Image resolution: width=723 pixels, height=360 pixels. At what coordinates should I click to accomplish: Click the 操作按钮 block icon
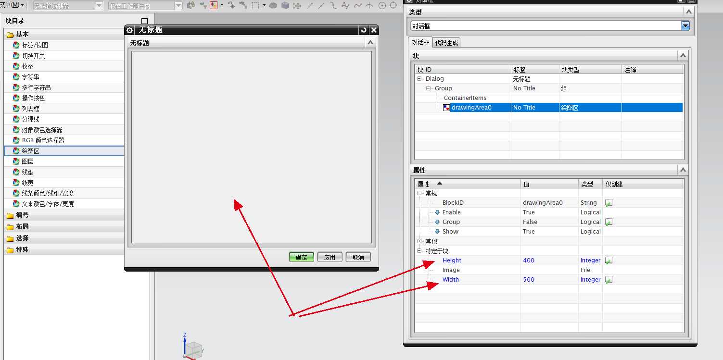point(16,98)
